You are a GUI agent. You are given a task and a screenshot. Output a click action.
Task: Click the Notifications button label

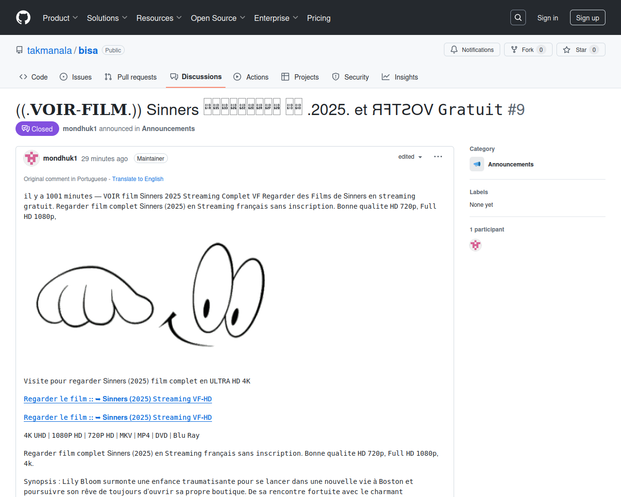478,50
